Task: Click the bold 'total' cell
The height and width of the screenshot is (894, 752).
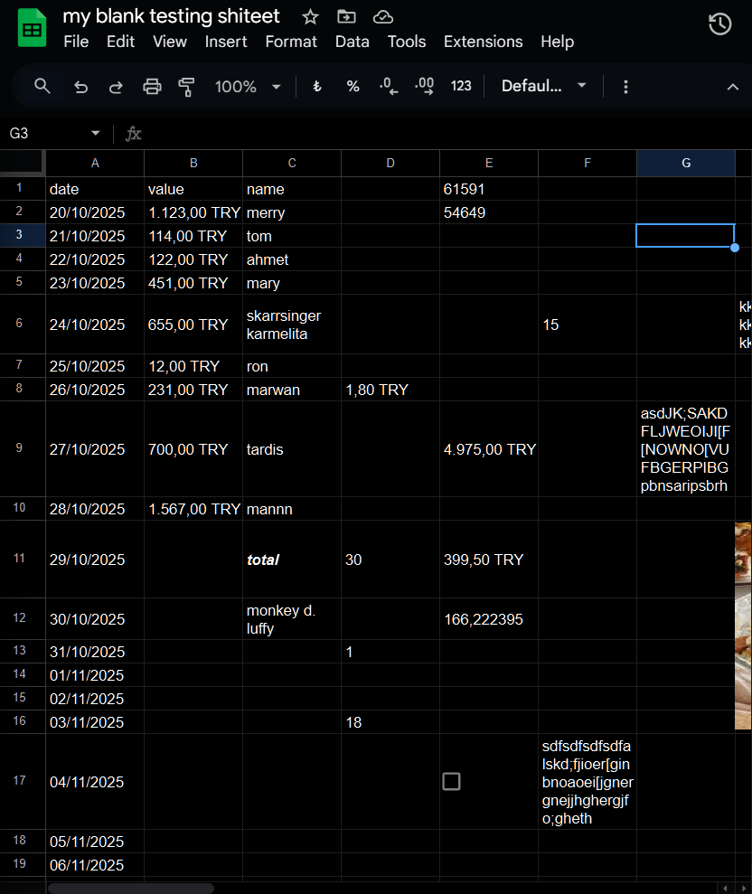Action: 291,560
